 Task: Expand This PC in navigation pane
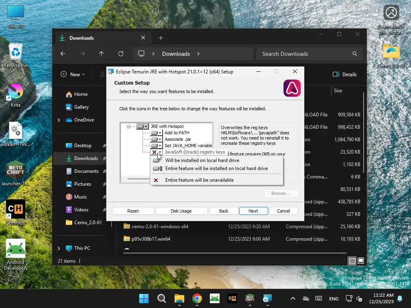point(59,248)
